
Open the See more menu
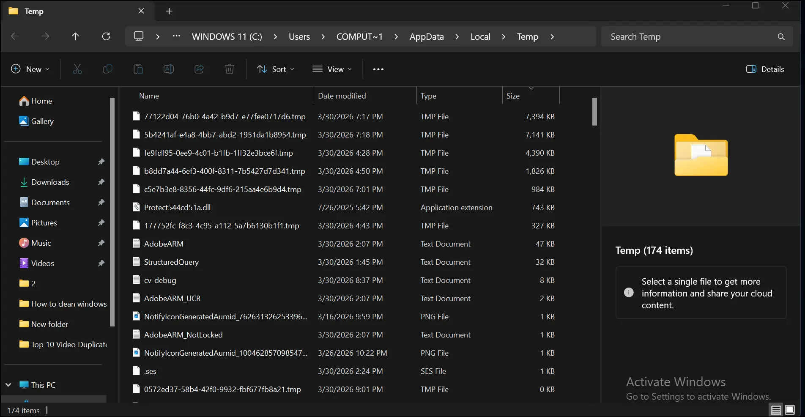[x=378, y=69]
